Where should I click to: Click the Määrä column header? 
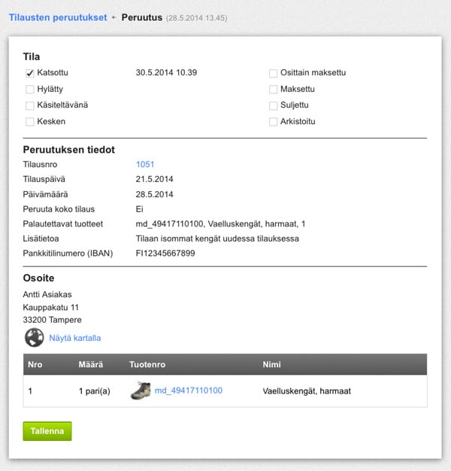90,364
